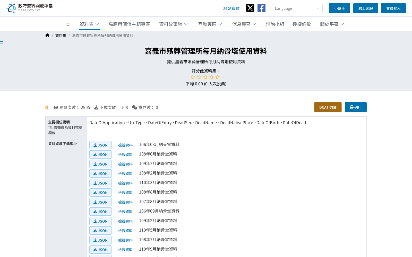View data (檢視資料) for 108年6月納骨堂資料
This screenshot has width=412, height=257.
tap(125, 155)
